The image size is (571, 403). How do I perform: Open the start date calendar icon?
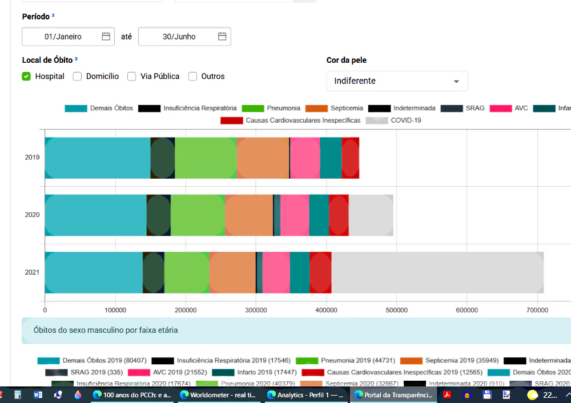106,37
